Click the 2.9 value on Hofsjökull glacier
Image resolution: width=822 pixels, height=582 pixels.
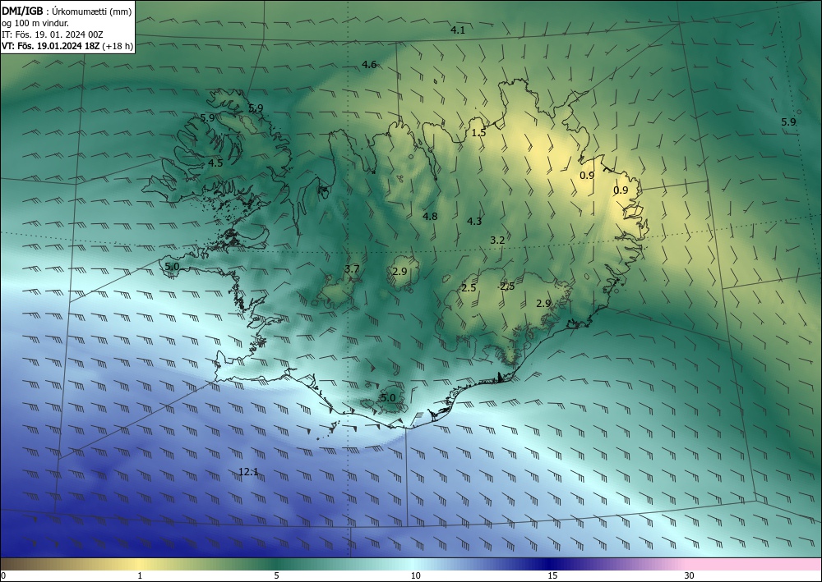coord(399,271)
